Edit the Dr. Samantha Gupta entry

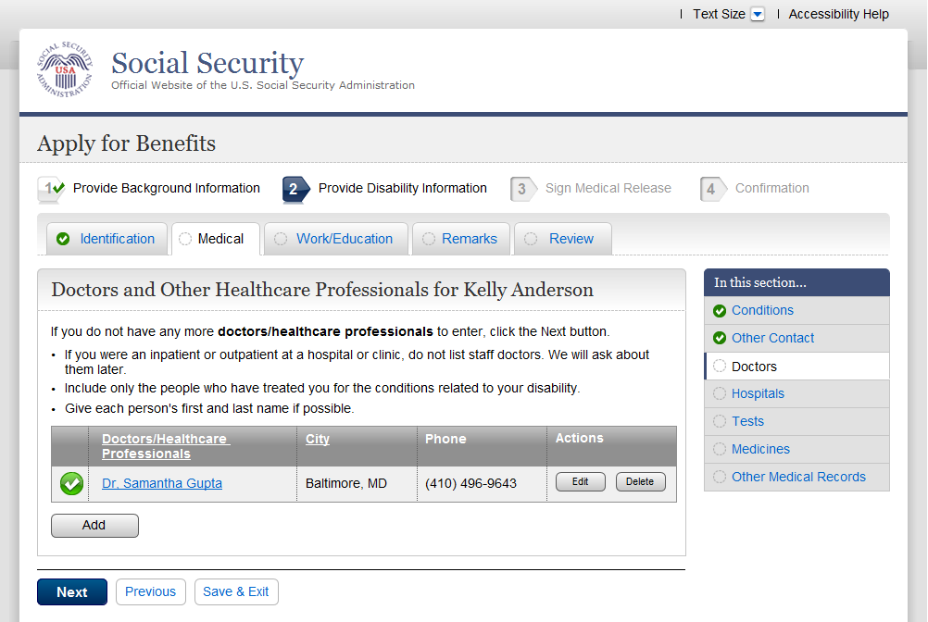pyautogui.click(x=580, y=482)
